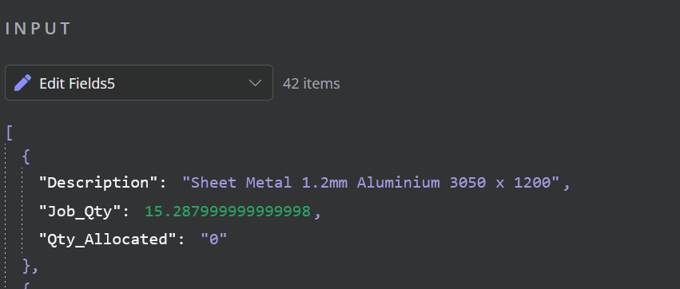Viewport: 680px width, 289px height.
Task: Click the opening square bracket of the array
Action: coord(9,133)
